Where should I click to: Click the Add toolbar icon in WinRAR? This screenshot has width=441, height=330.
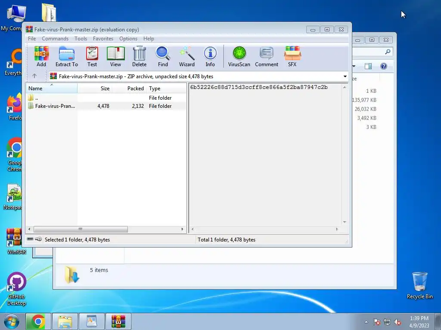tap(41, 56)
